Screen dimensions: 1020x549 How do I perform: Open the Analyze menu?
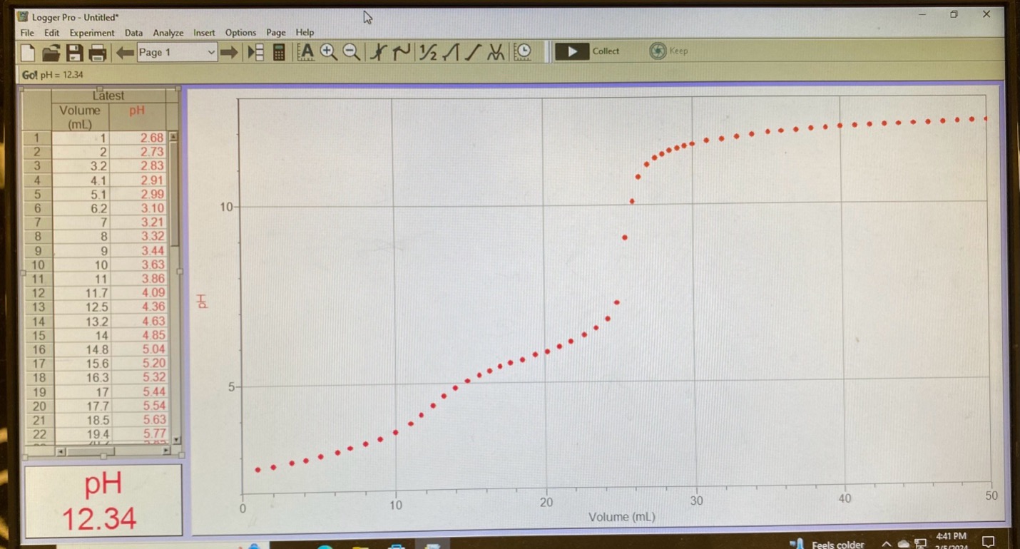pyautogui.click(x=168, y=32)
